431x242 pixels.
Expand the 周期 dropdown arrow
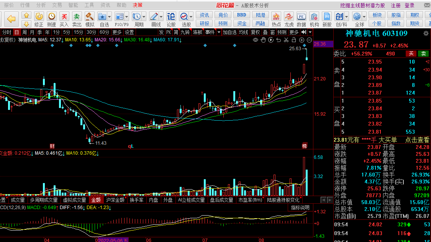coord(144,17)
